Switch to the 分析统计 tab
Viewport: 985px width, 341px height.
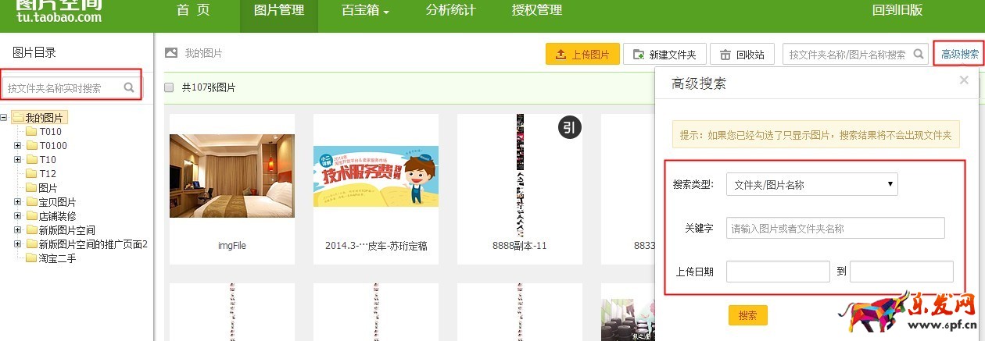tap(450, 11)
